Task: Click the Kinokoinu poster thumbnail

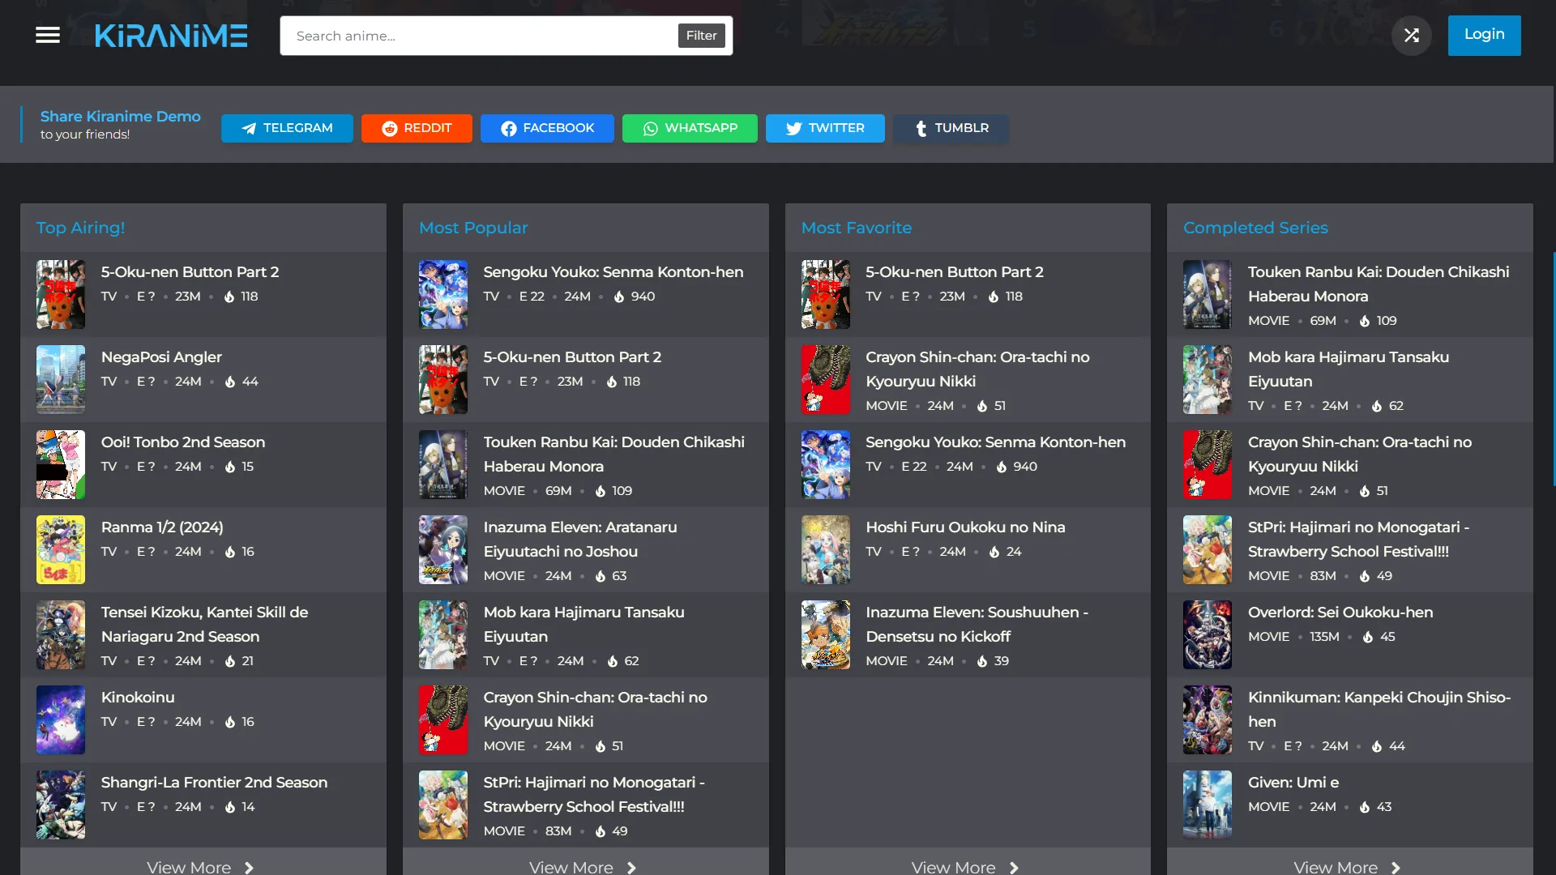Action: tap(61, 719)
